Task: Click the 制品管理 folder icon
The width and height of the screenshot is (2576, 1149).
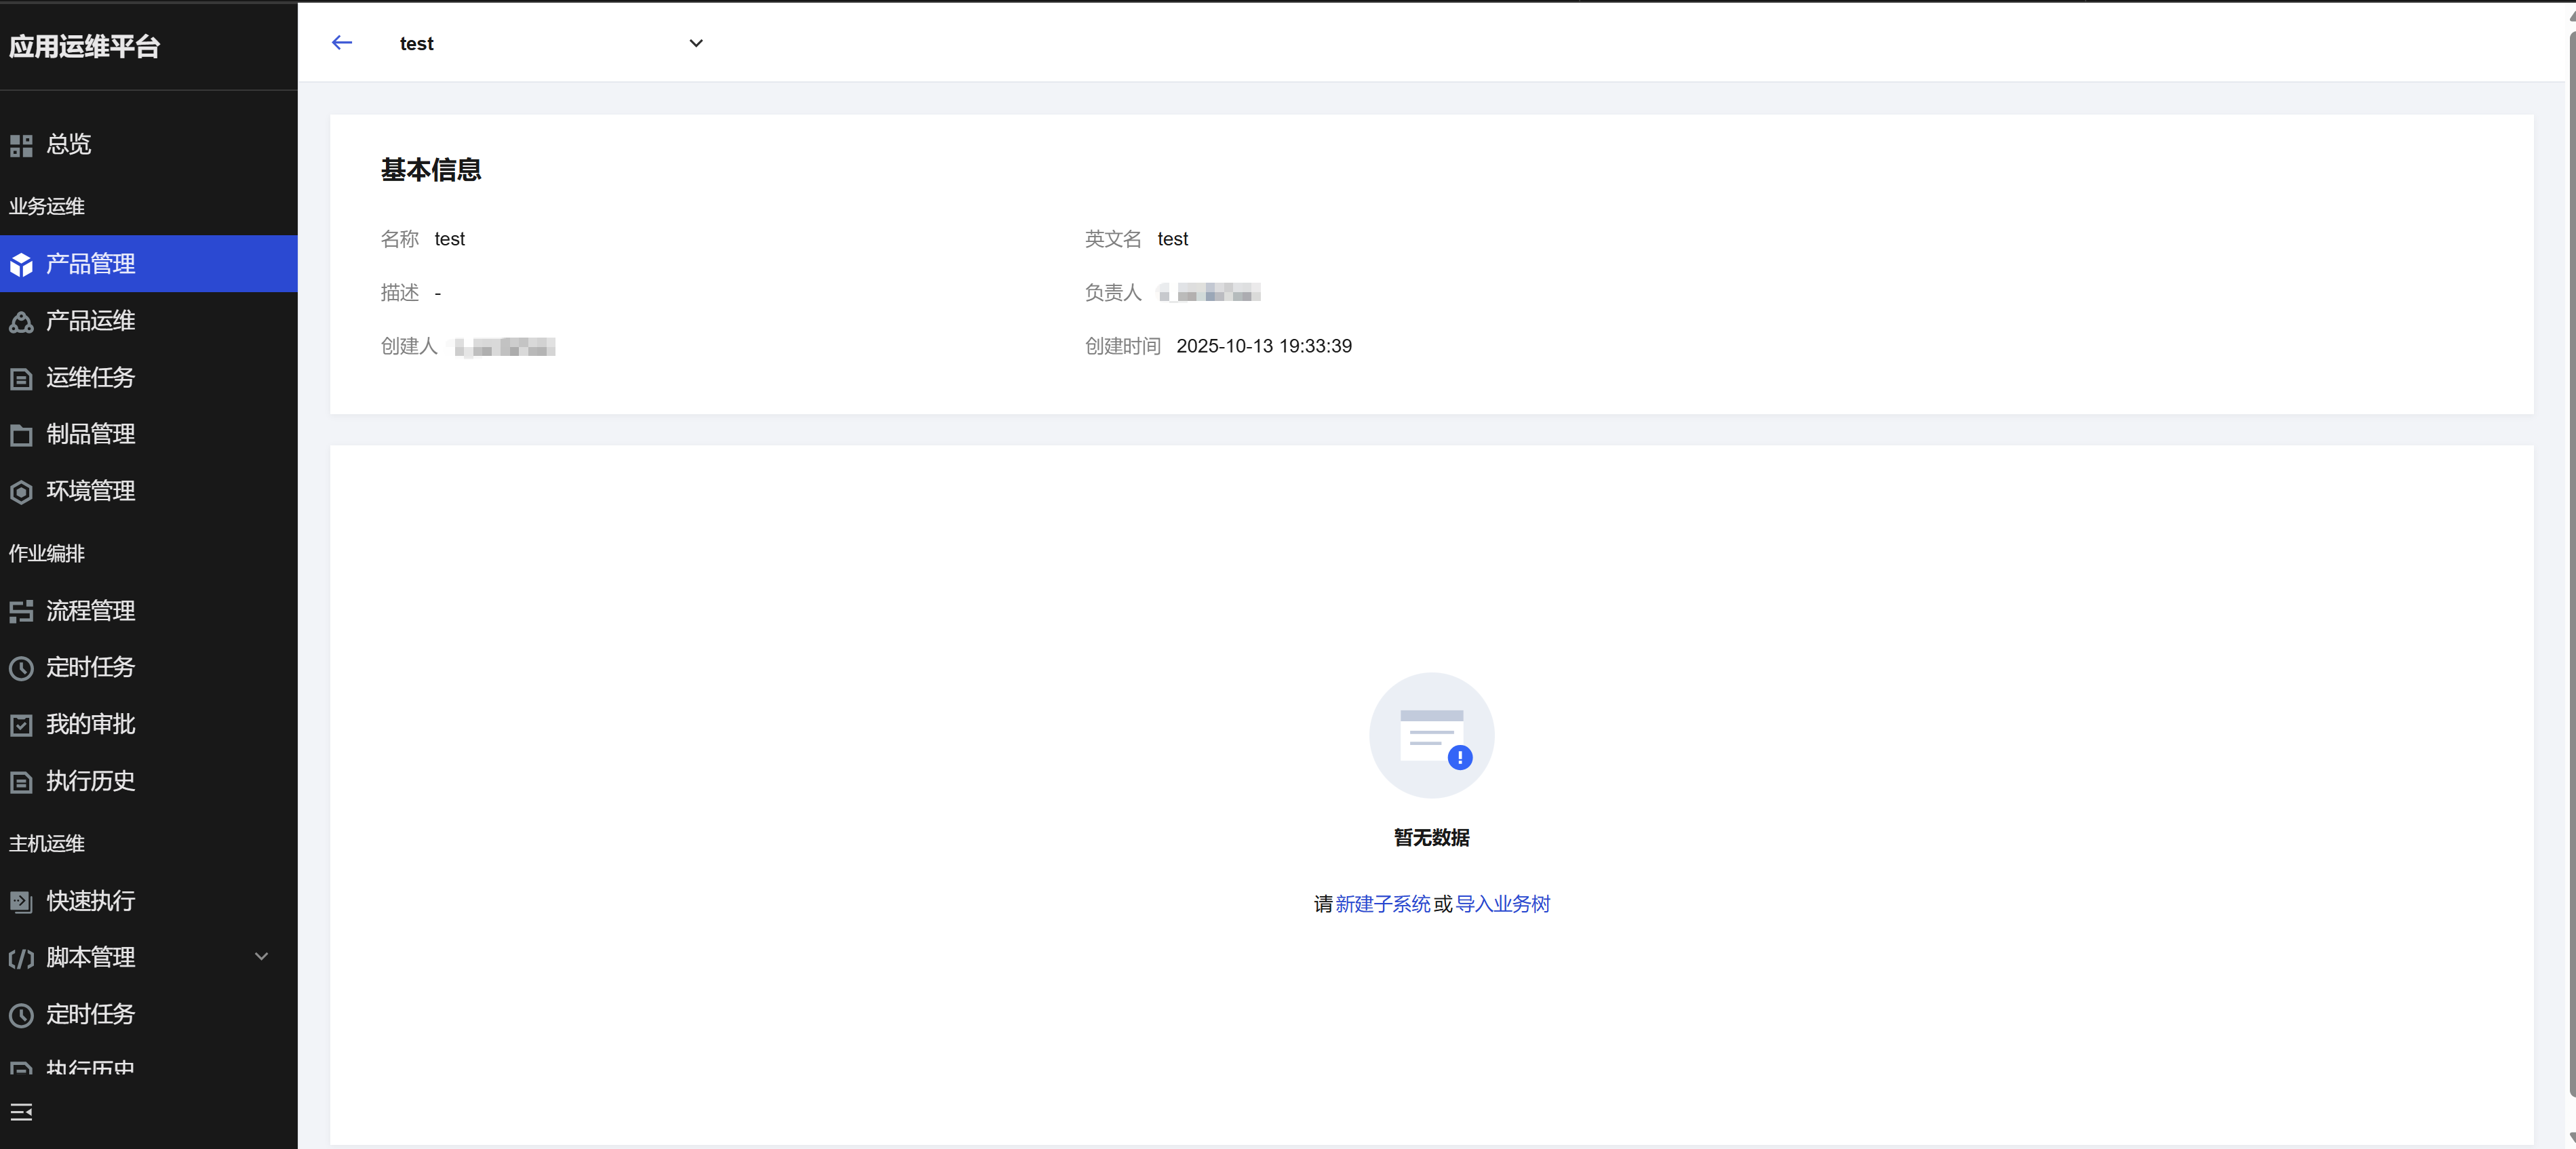Action: [x=21, y=436]
